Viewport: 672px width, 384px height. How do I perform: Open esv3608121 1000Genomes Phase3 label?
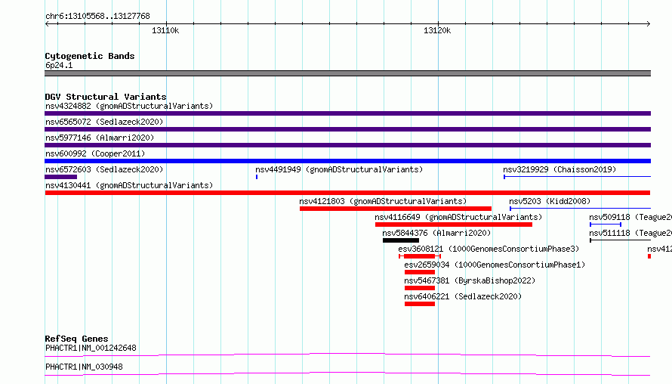pyautogui.click(x=489, y=249)
